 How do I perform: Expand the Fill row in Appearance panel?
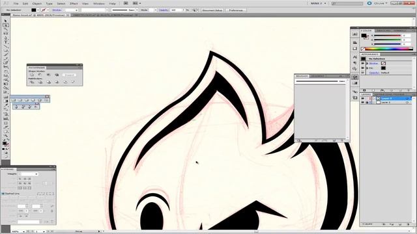pyautogui.click(x=367, y=68)
